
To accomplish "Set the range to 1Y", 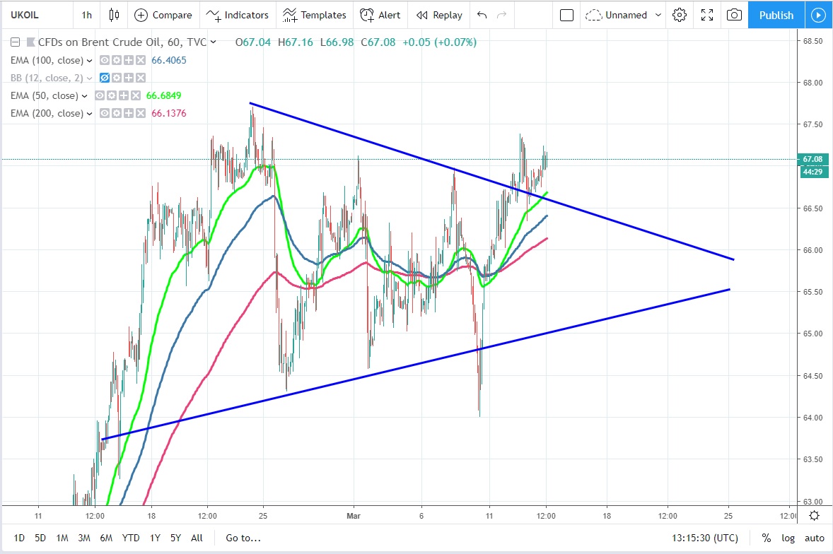I will click(x=155, y=538).
